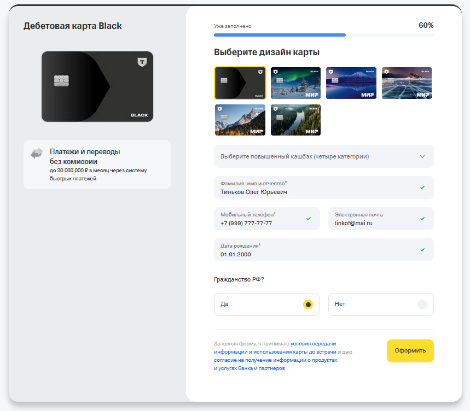The width and height of the screenshot is (470, 411).
Task: Click the Выберите дизайн карты heading
Action: 266,52
